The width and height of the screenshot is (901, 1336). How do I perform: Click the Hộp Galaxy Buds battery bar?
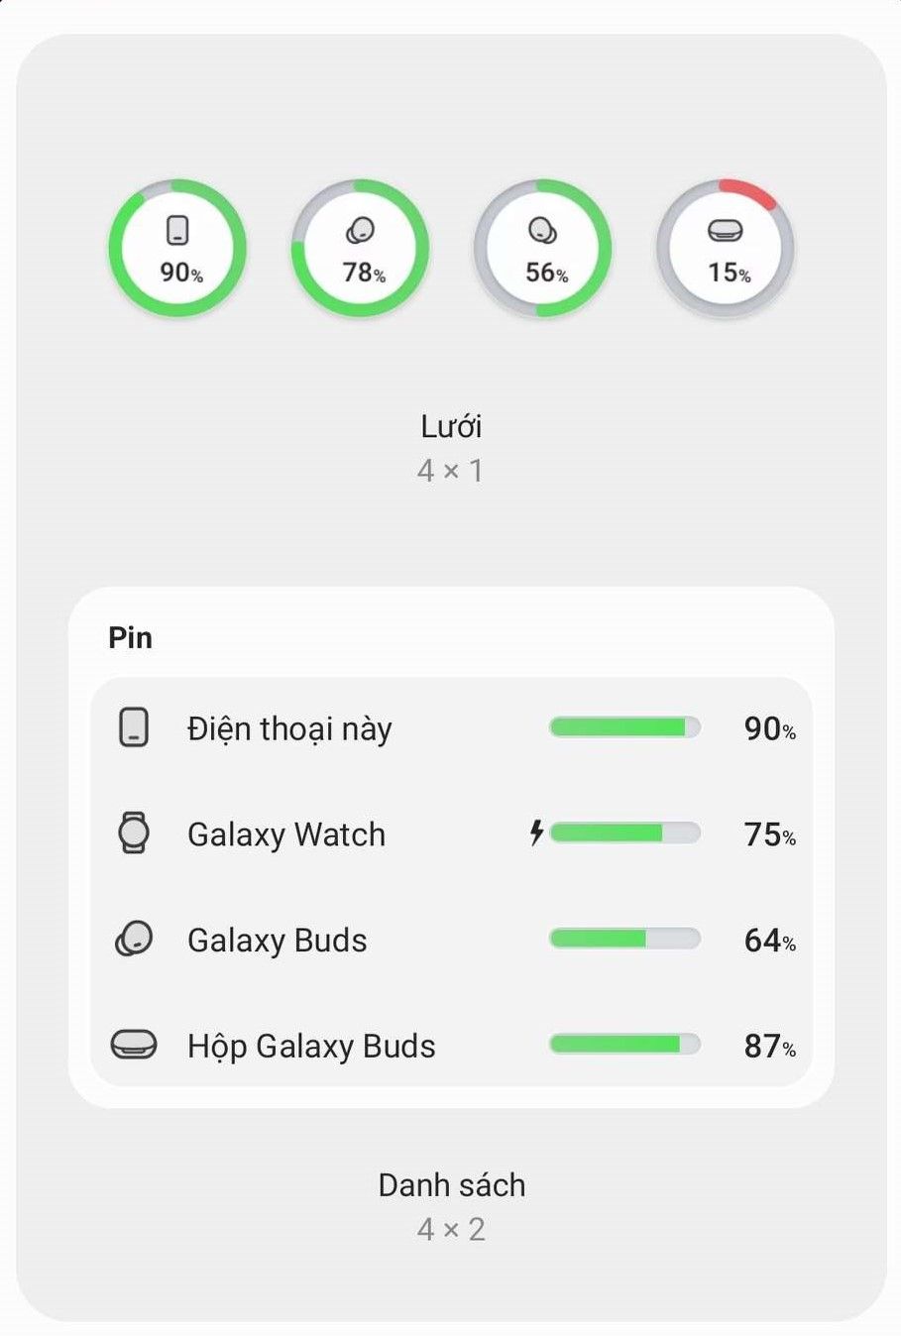[x=624, y=1044]
